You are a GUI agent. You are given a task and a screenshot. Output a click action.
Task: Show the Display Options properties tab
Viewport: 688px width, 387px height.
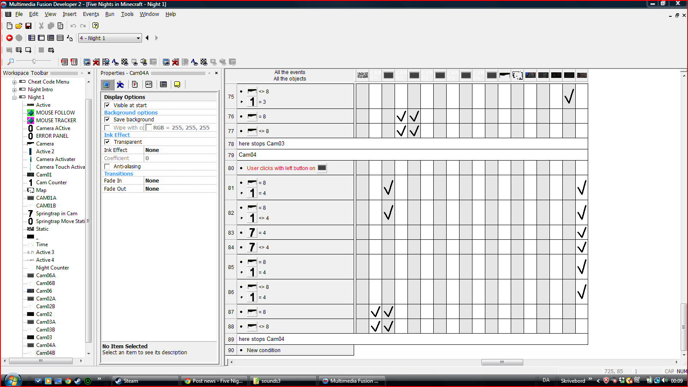(106, 84)
